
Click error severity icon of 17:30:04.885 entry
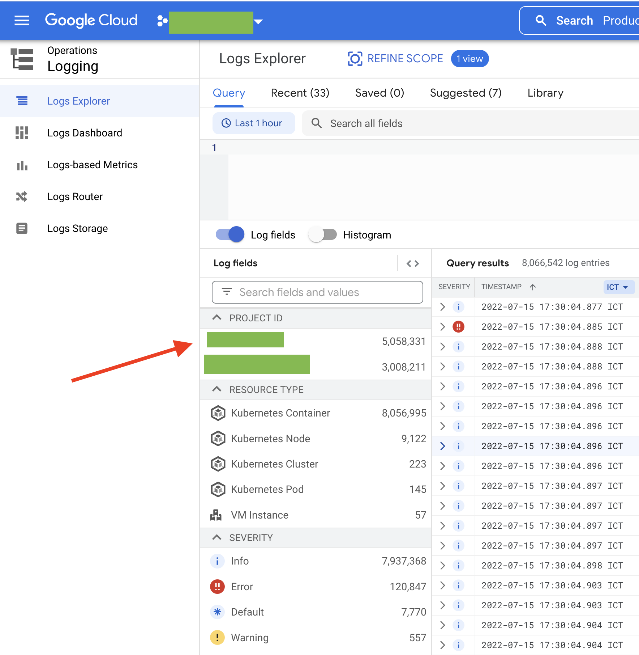click(x=458, y=327)
